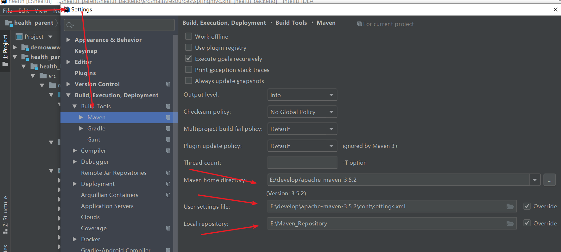Click project-level icon beside Coverage
This screenshot has height=252, width=561.
click(x=168, y=228)
